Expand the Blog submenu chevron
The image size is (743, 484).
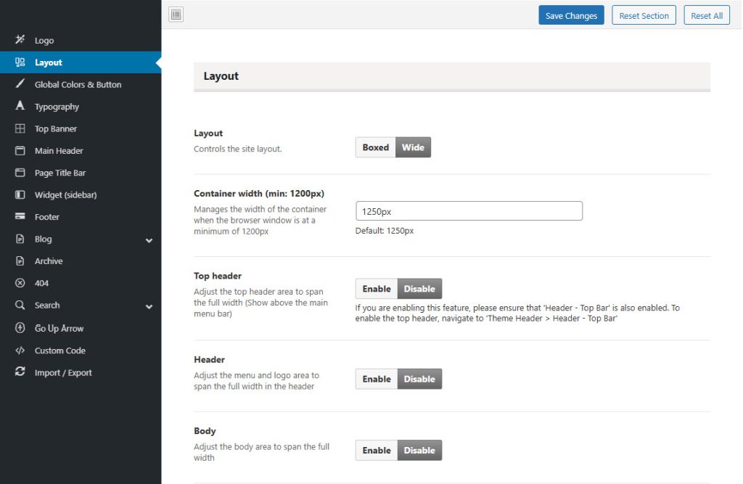[149, 240]
